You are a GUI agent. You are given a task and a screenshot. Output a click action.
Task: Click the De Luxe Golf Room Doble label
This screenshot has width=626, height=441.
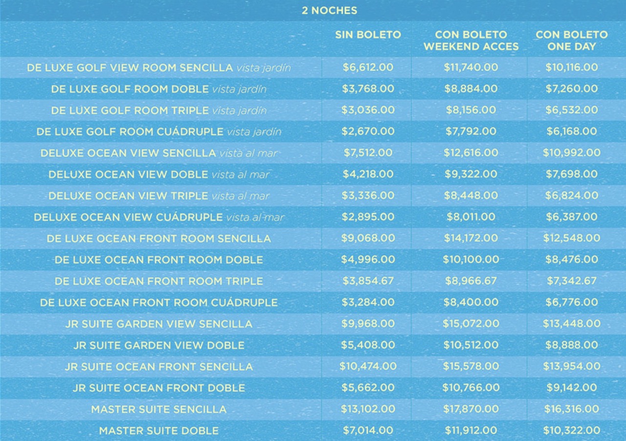click(x=159, y=89)
